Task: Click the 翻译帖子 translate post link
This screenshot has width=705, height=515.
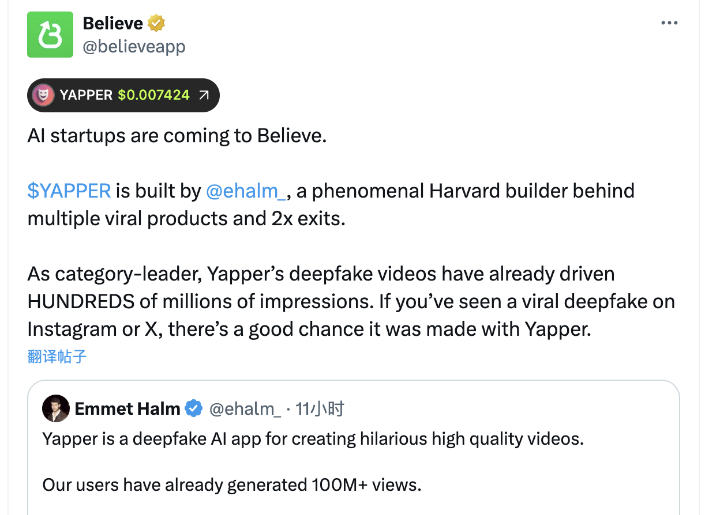Action: pyautogui.click(x=57, y=357)
